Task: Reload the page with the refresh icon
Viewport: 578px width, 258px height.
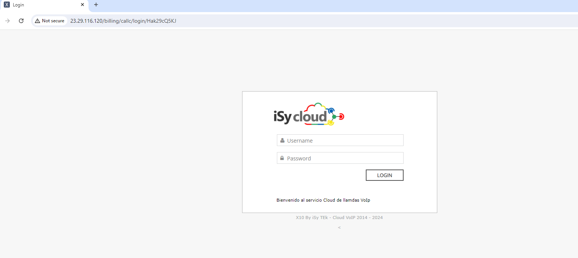Action: coord(21,21)
